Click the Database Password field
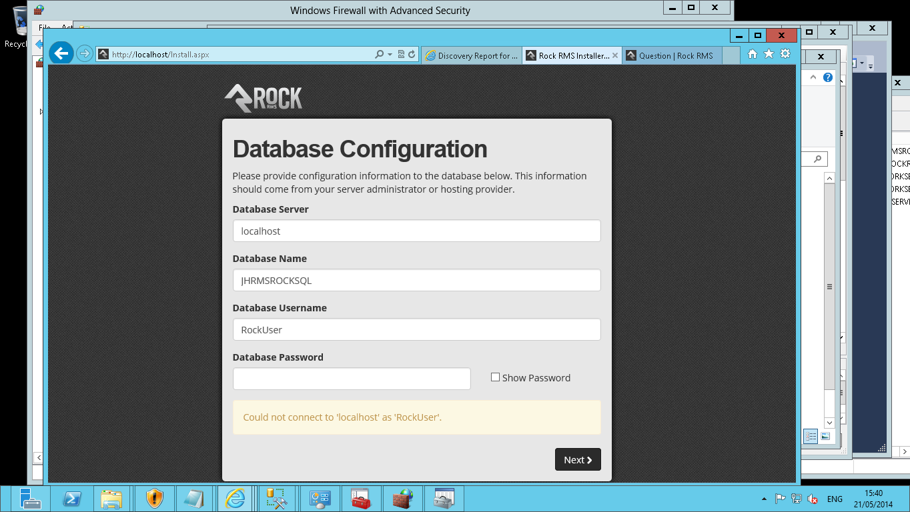This screenshot has height=512, width=910. tap(352, 379)
